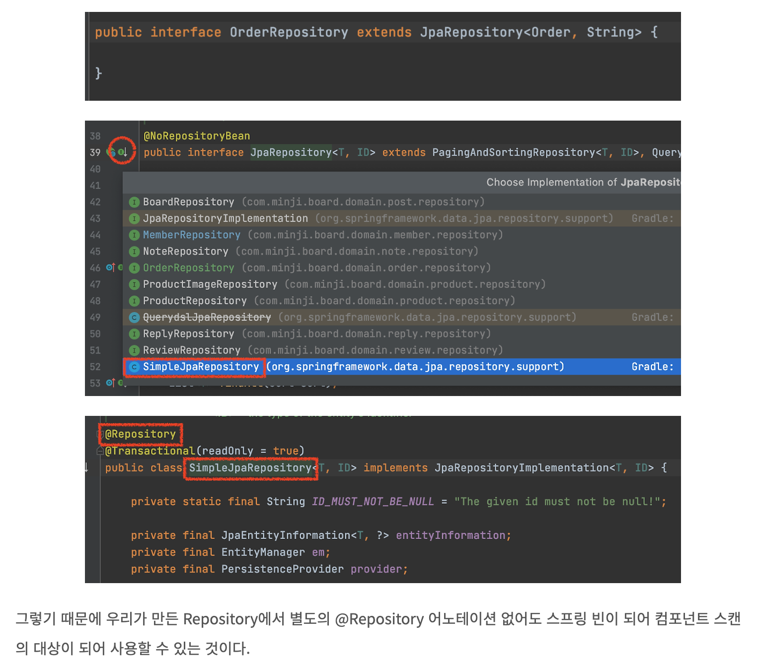Click package com.minji.board.domain.post.repository text
The image size is (759, 666).
pyautogui.click(x=363, y=202)
